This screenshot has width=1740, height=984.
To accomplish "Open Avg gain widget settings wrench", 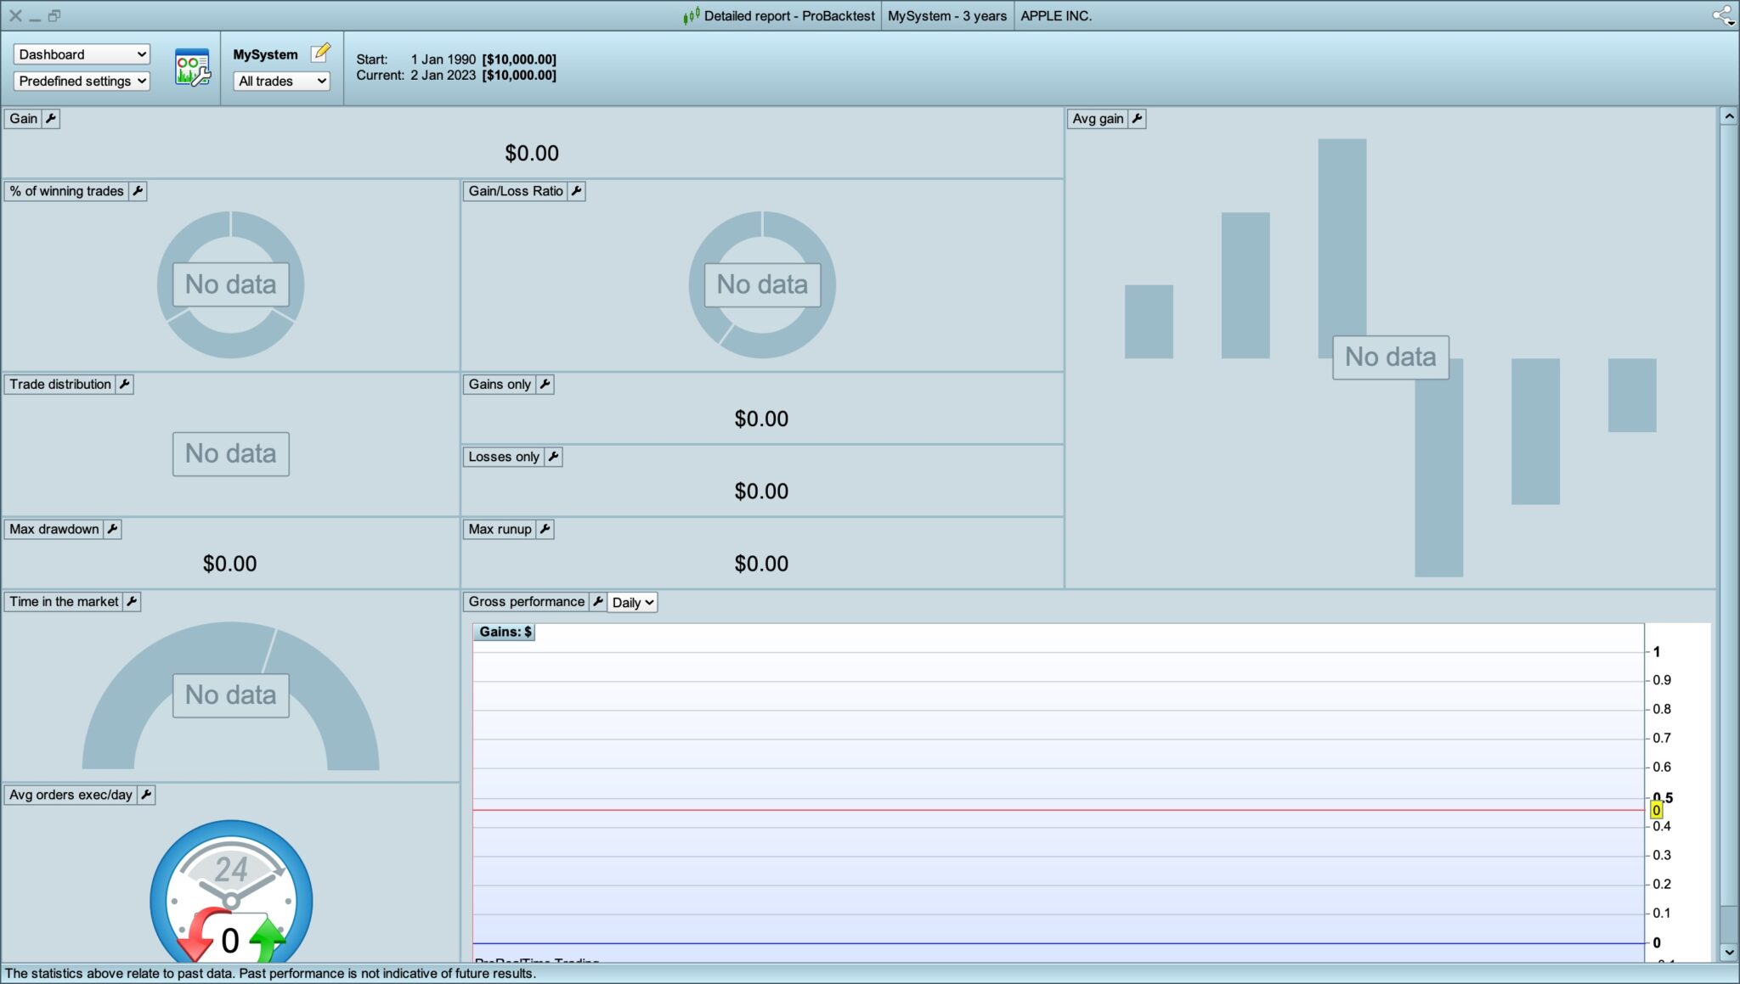I will tap(1137, 119).
